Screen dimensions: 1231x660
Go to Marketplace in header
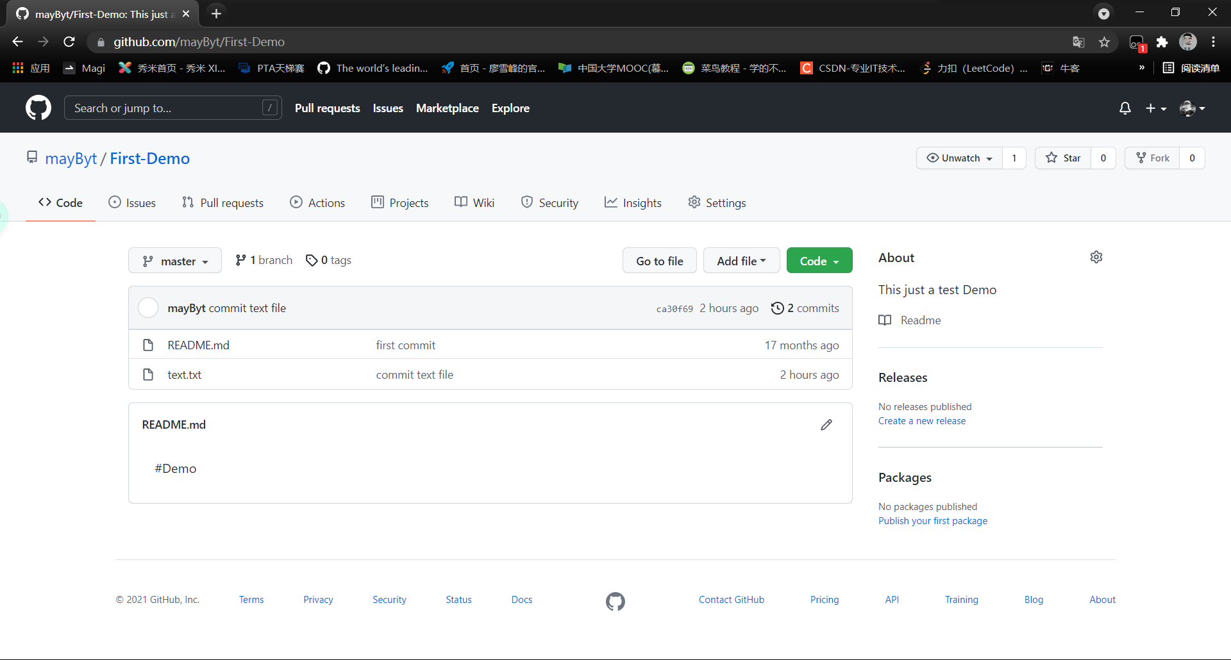447,108
